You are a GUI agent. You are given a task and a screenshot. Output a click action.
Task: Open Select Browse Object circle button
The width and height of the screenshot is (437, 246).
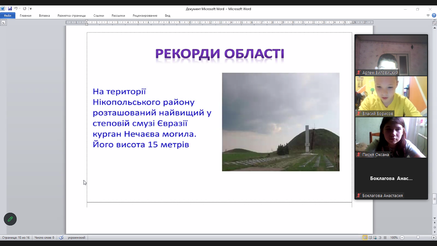pyautogui.click(x=434, y=227)
